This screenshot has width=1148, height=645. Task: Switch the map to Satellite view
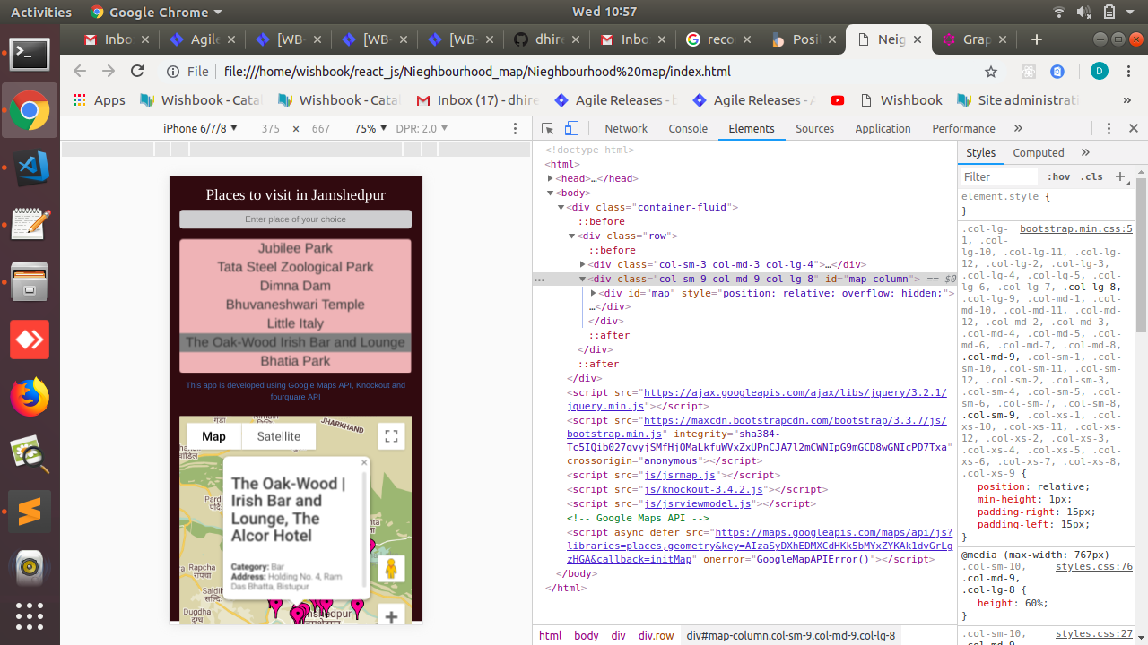tap(279, 436)
